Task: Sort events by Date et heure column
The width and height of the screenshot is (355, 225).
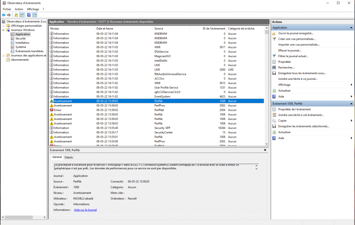Action: click(105, 28)
